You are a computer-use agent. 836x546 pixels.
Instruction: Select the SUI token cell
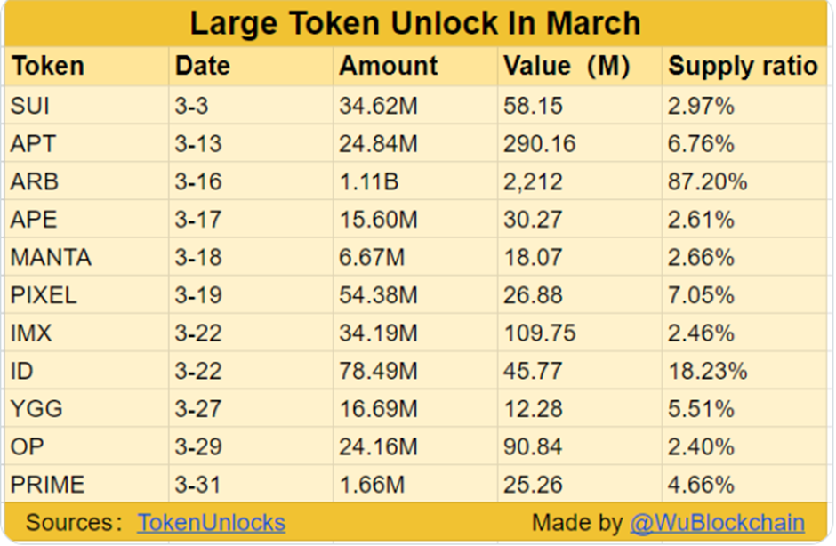tap(30, 106)
